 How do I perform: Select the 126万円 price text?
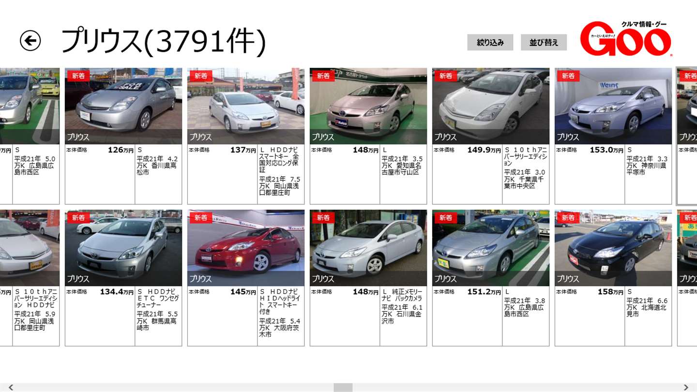[x=121, y=150]
